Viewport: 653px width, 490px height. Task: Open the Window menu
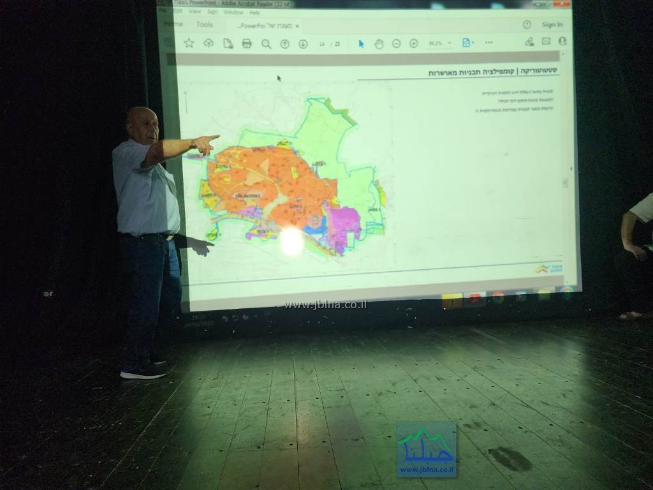click(233, 12)
